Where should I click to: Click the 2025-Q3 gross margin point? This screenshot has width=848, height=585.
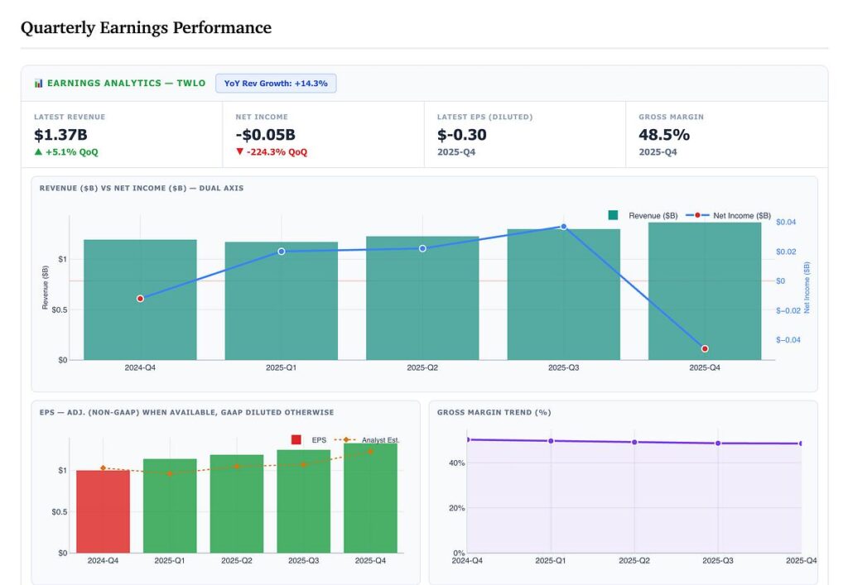tap(718, 443)
